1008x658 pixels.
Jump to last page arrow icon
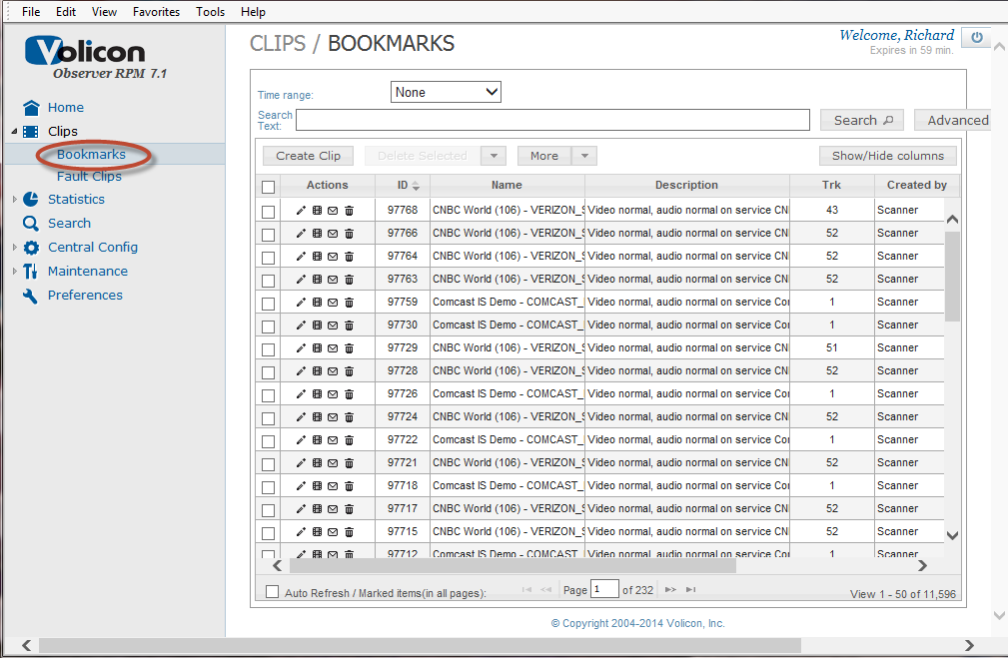[x=691, y=589]
